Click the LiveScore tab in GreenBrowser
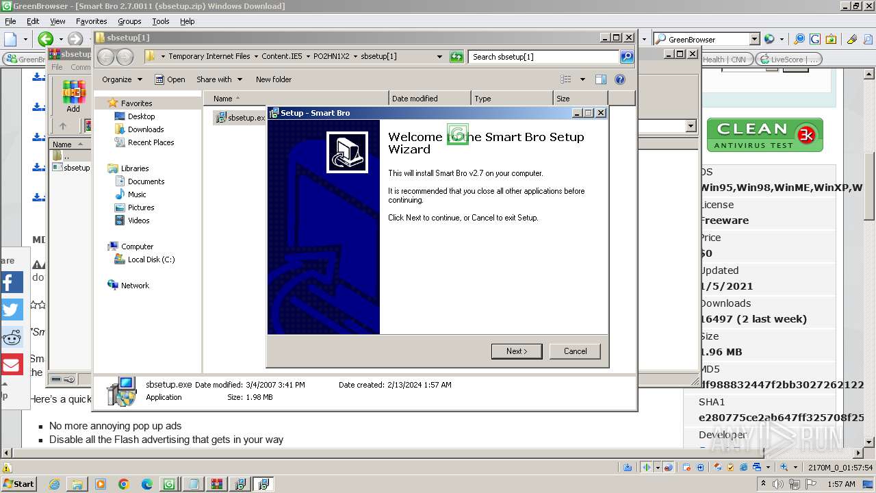Image resolution: width=876 pixels, height=493 pixels. (788, 60)
